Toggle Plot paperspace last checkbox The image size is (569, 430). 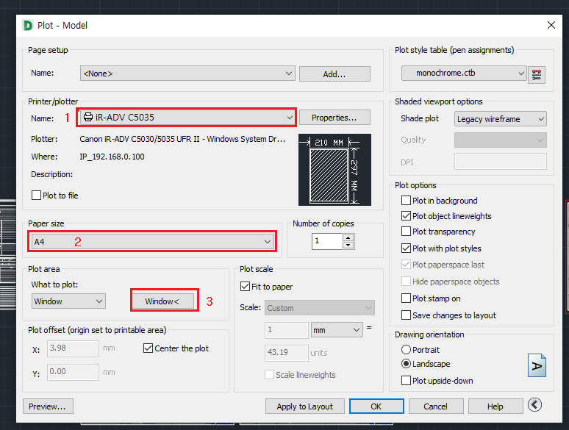click(406, 264)
